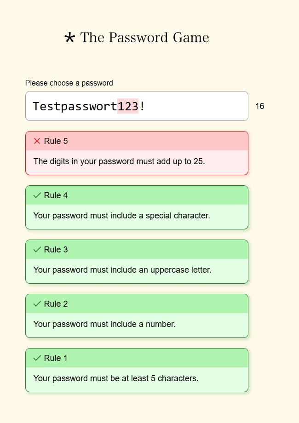Viewport: 299px width, 423px height.
Task: Click the red X icon on Rule 5
Action: [x=37, y=141]
